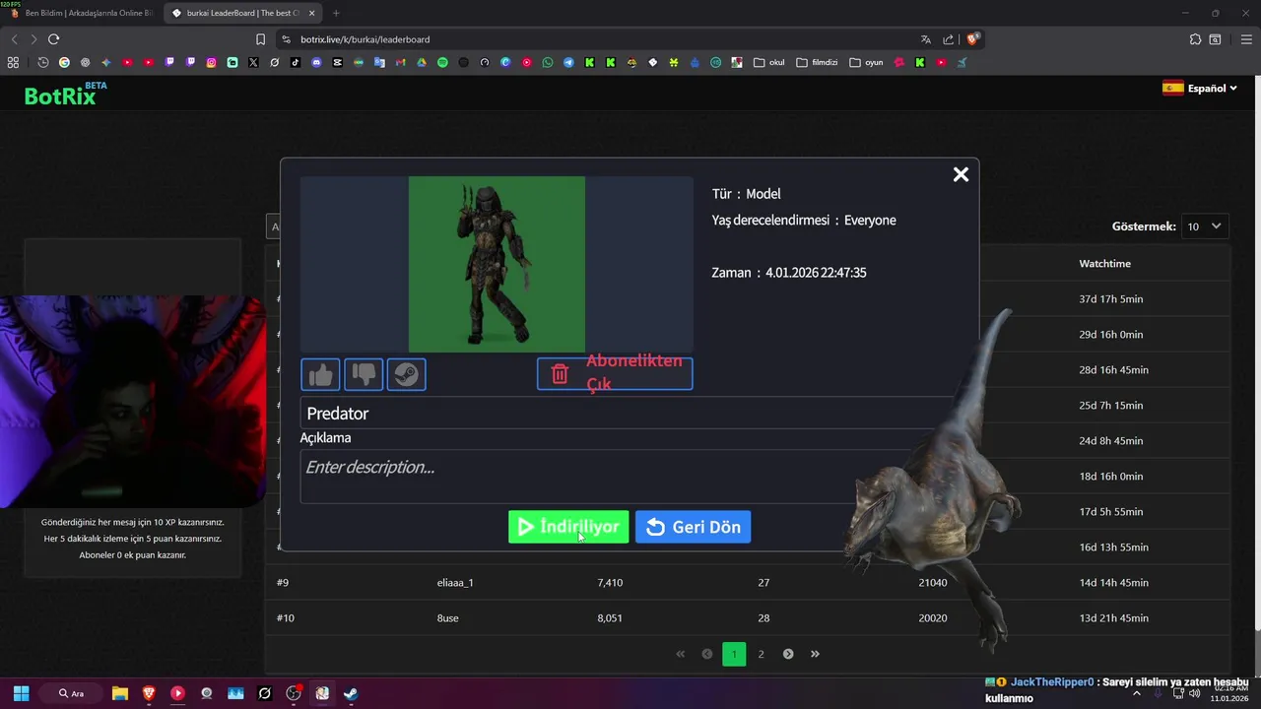
Task: Open the CapCut bookmark
Action: tap(337, 62)
